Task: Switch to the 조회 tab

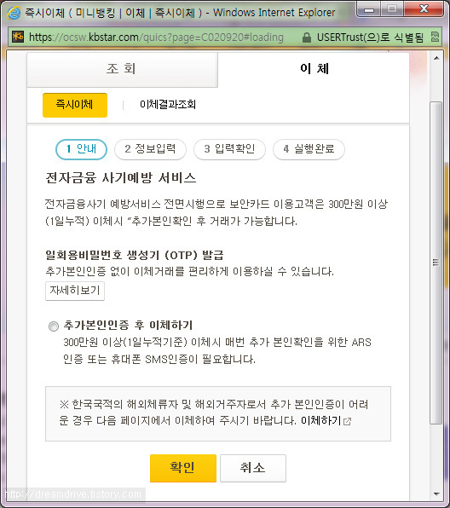Action: [x=122, y=69]
